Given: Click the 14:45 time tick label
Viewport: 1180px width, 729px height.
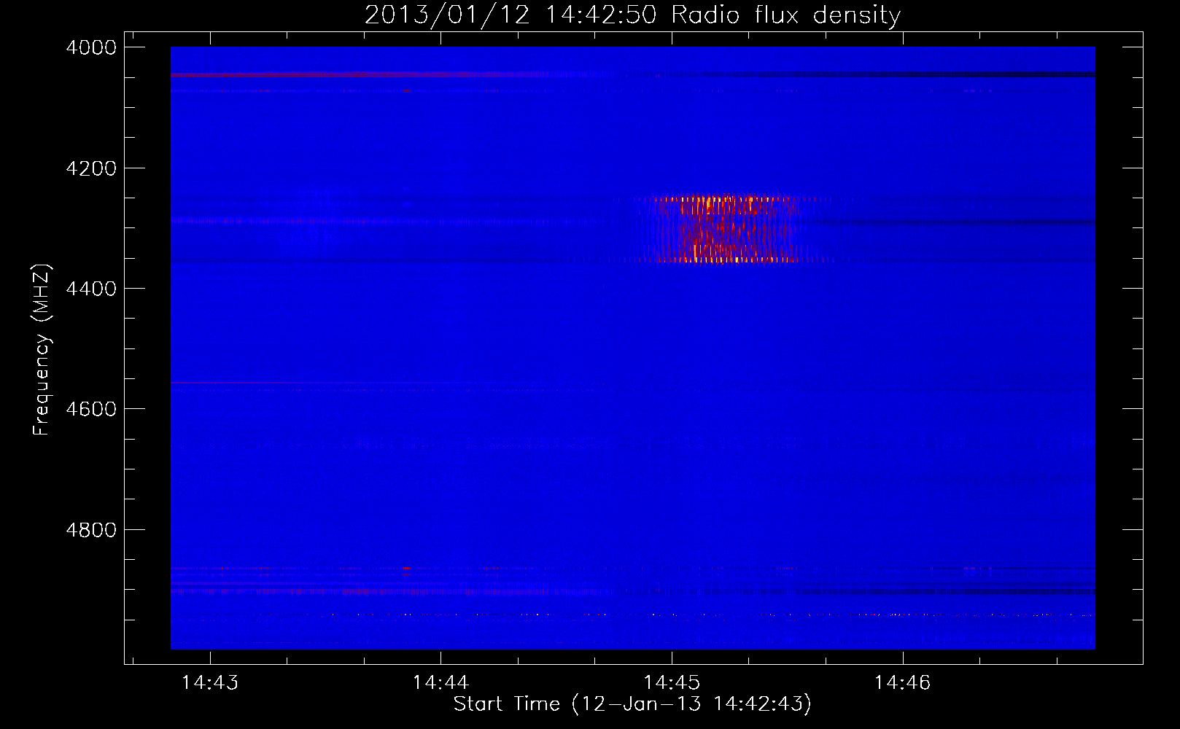Looking at the screenshot, I should [x=672, y=682].
